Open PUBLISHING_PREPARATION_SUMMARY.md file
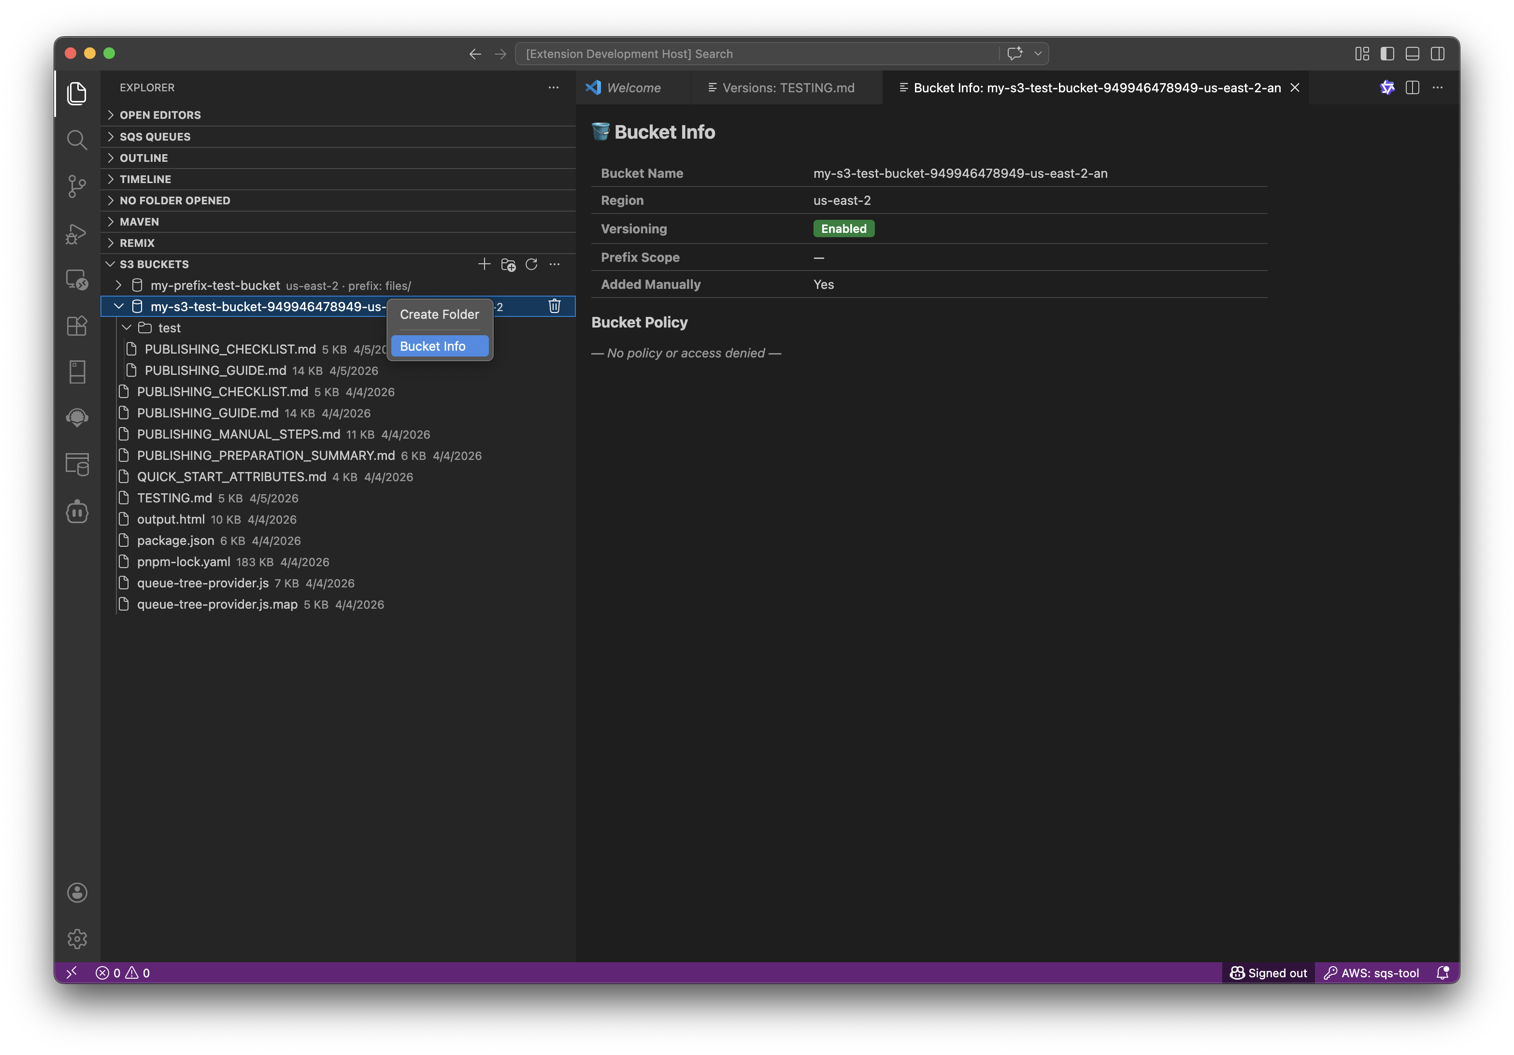The height and width of the screenshot is (1055, 1514). click(338, 456)
